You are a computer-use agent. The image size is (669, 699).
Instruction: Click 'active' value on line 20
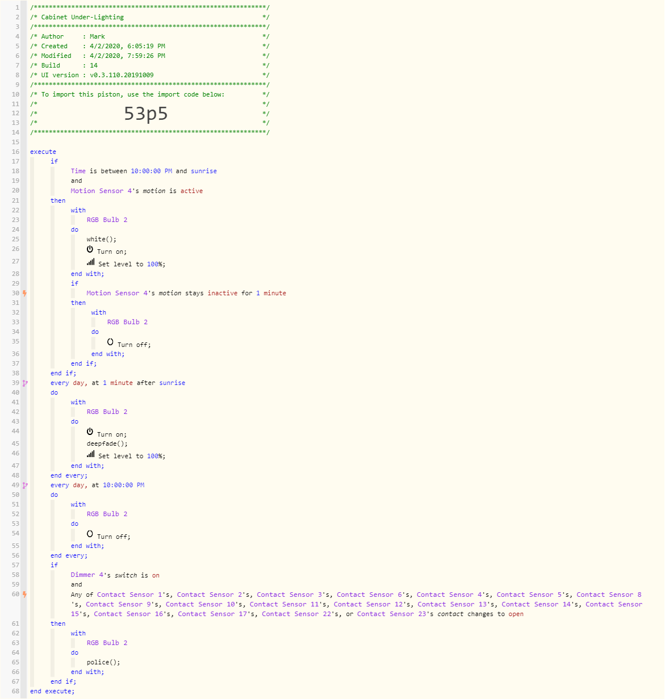point(191,191)
